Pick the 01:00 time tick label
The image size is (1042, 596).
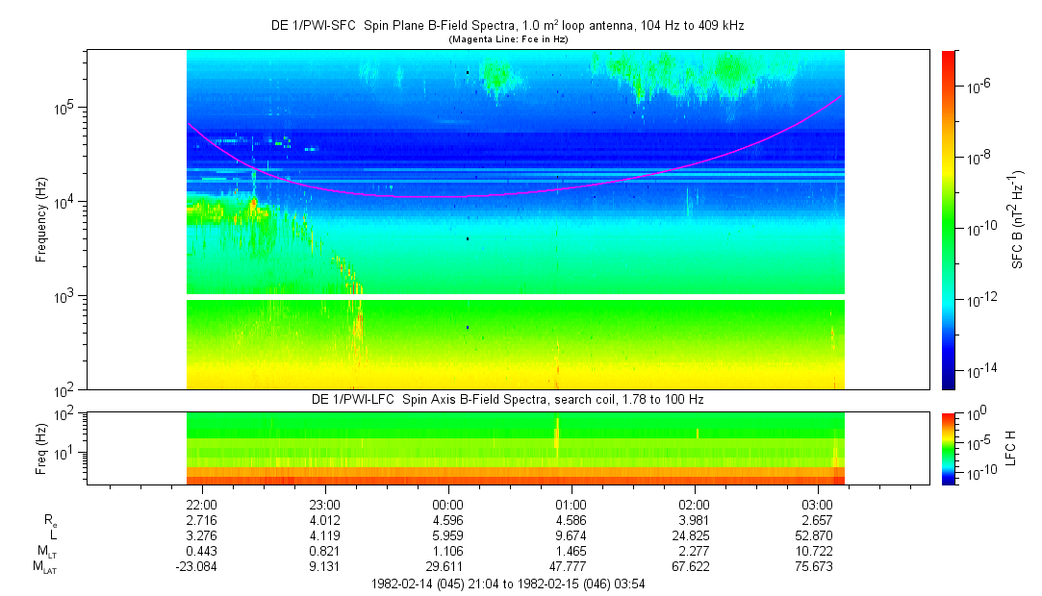pos(571,504)
